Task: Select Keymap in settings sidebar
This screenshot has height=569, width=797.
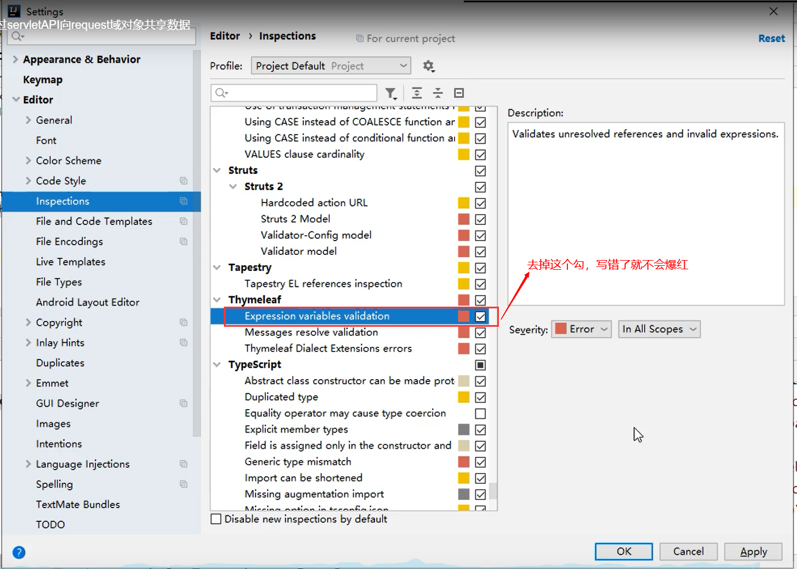Action: pos(43,80)
